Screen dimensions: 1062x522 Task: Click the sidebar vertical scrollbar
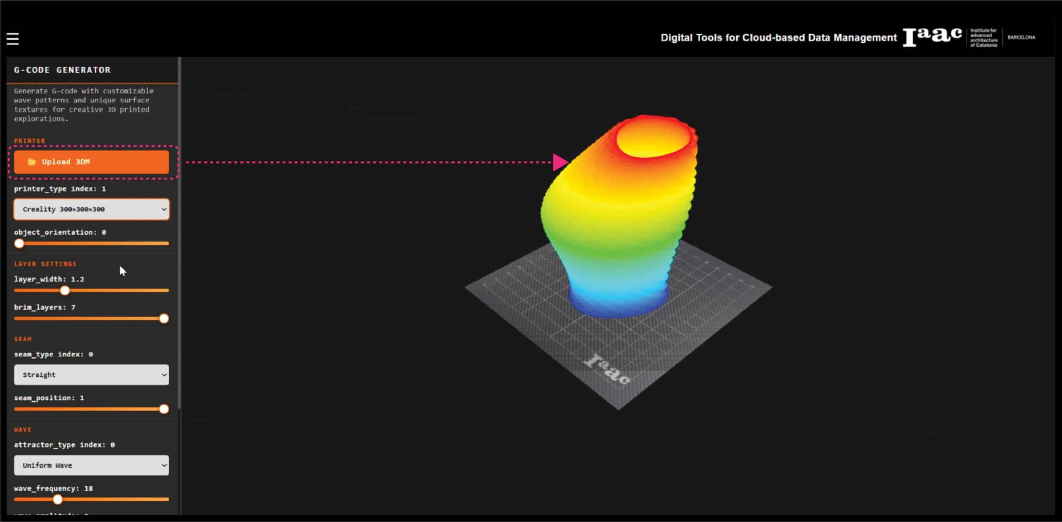click(x=179, y=232)
